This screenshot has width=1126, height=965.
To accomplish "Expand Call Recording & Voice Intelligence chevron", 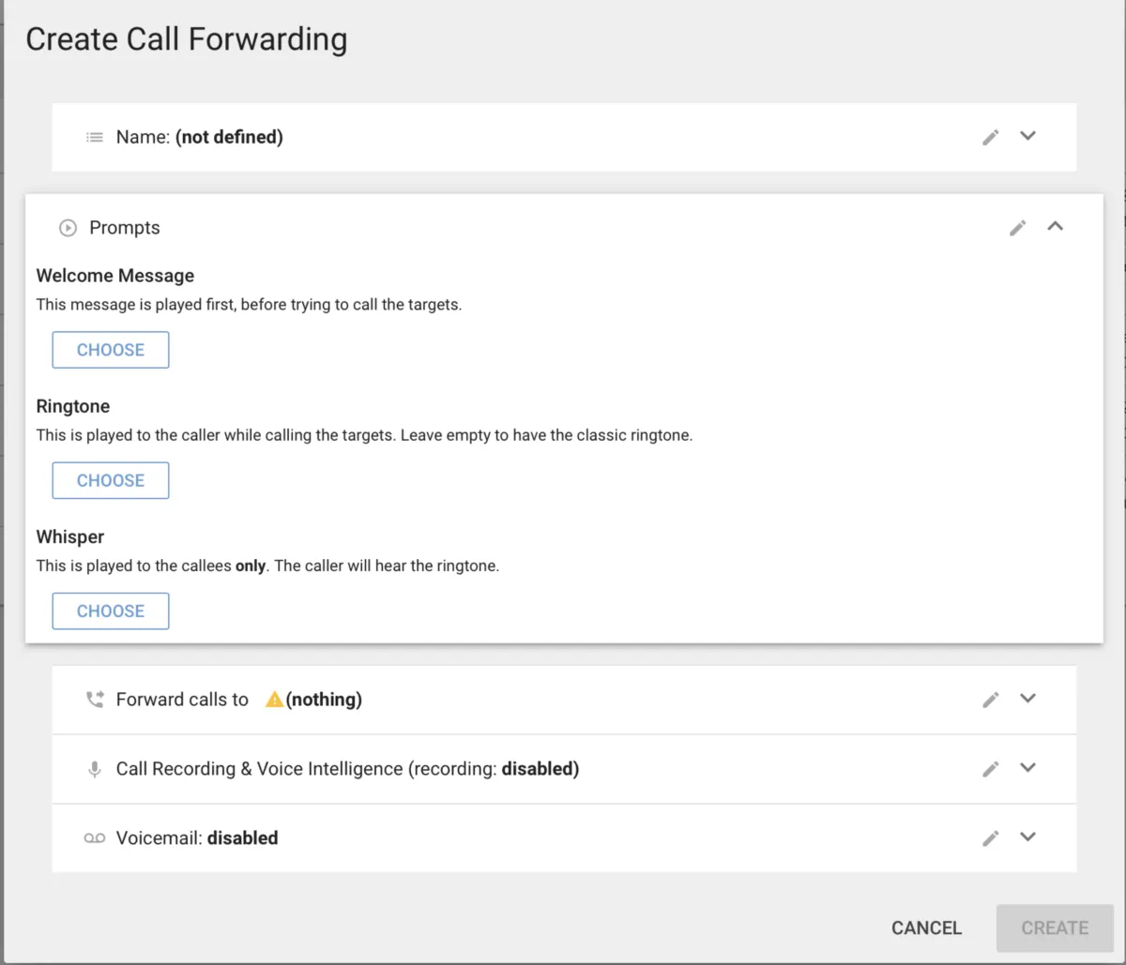I will (x=1028, y=768).
